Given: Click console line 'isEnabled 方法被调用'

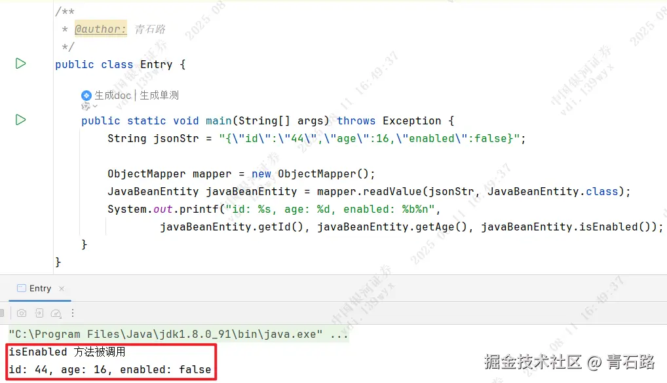Looking at the screenshot, I should [x=67, y=352].
